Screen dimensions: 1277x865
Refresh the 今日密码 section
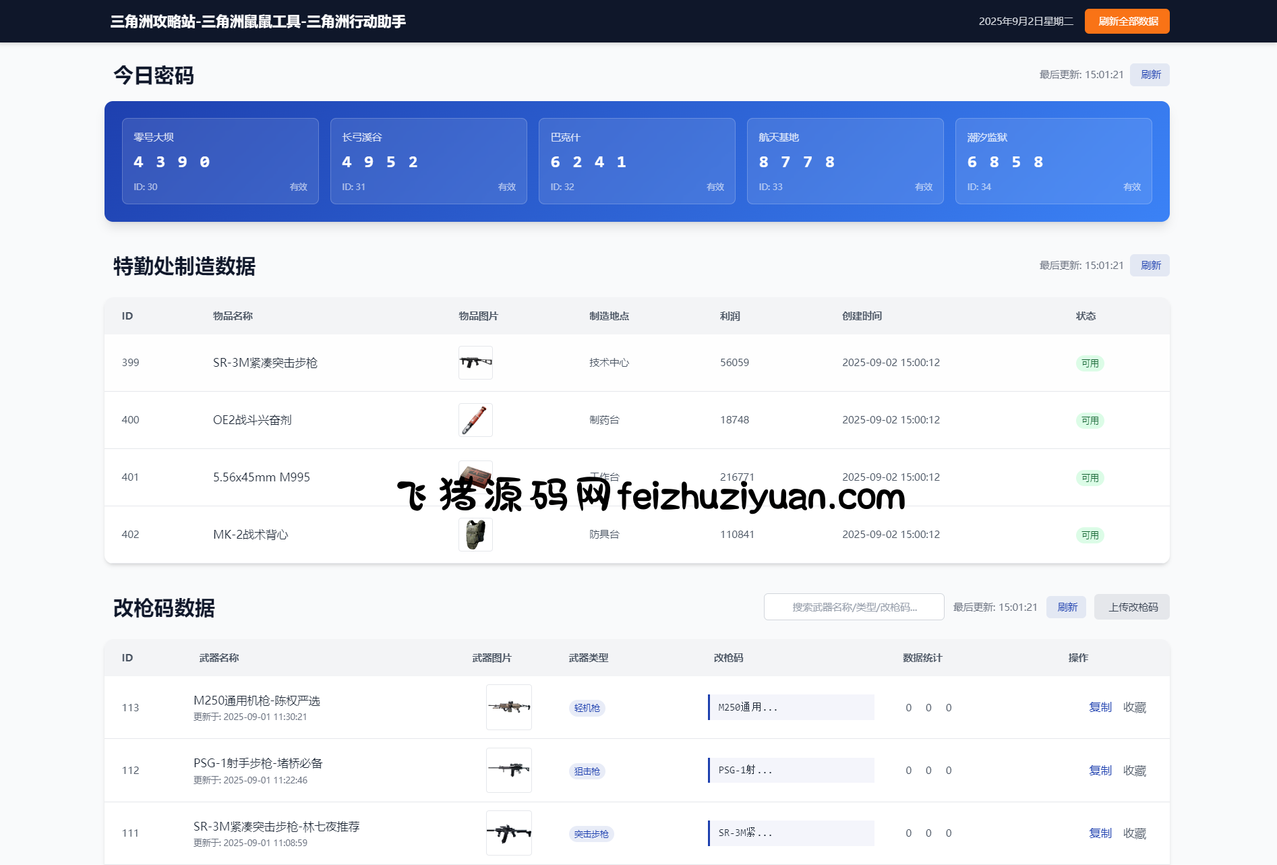tap(1150, 75)
